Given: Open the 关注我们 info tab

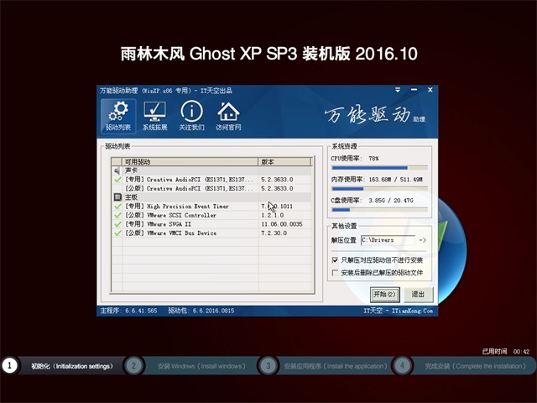Looking at the screenshot, I should point(191,116).
